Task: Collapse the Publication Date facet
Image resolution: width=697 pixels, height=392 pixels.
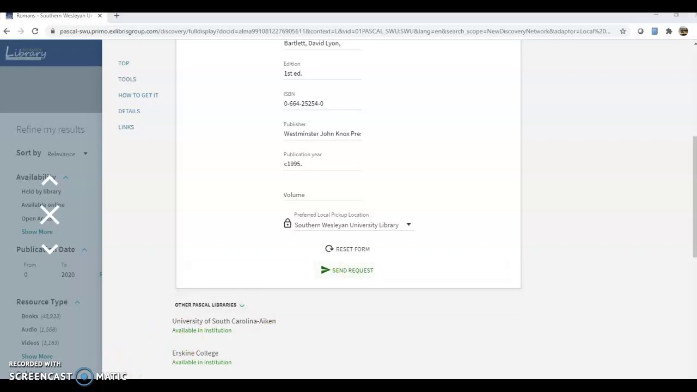Action: click(84, 249)
